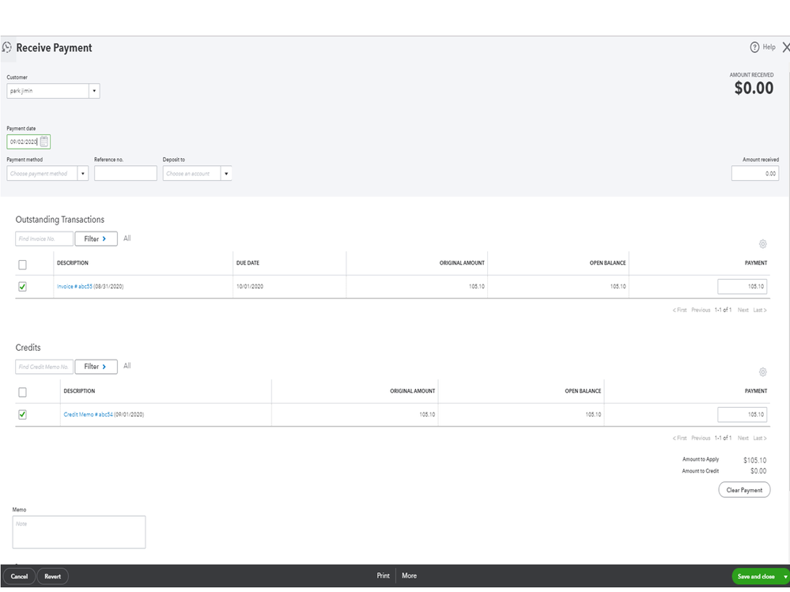Click Last in Outstanding Transactions pagination
Image resolution: width=790 pixels, height=592 pixels.
click(x=760, y=311)
